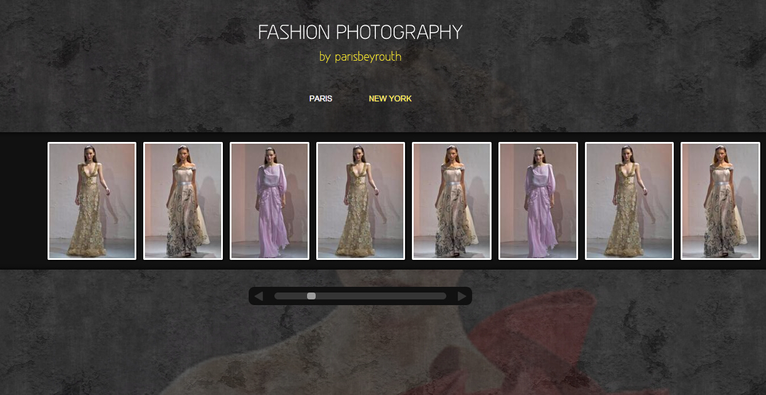The image size is (766, 395).
Task: Open the third thumbnail, the lilac draped dress
Action: [269, 201]
